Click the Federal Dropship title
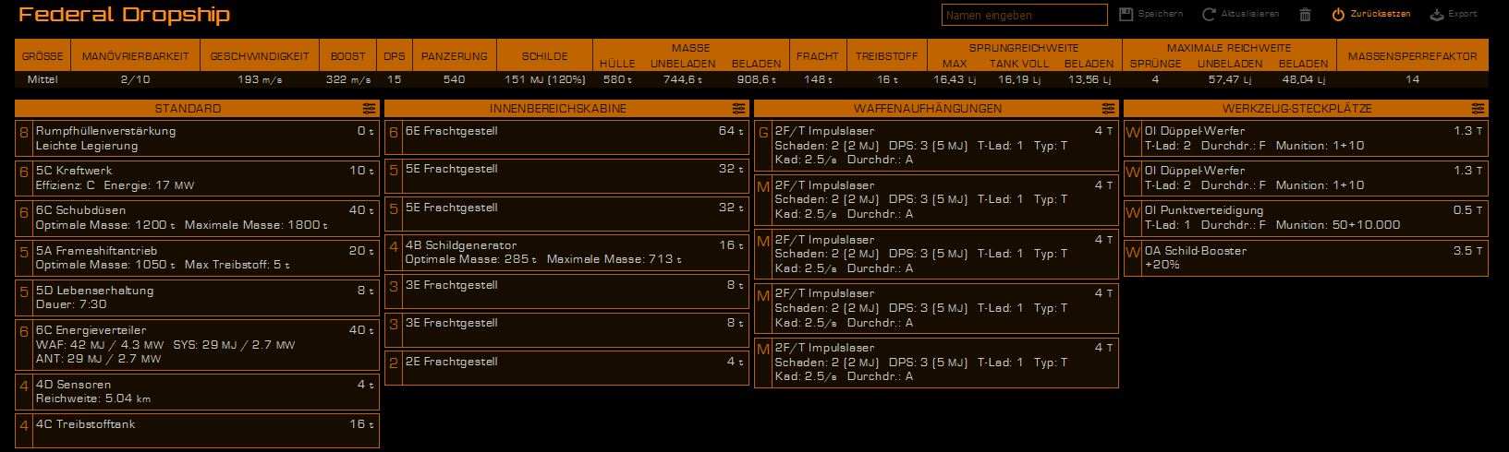1509x452 pixels. [124, 15]
